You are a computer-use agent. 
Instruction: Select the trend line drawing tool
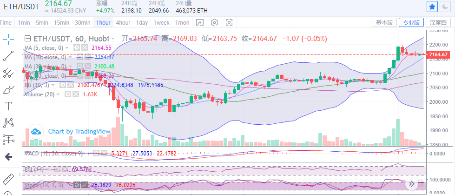9,56
